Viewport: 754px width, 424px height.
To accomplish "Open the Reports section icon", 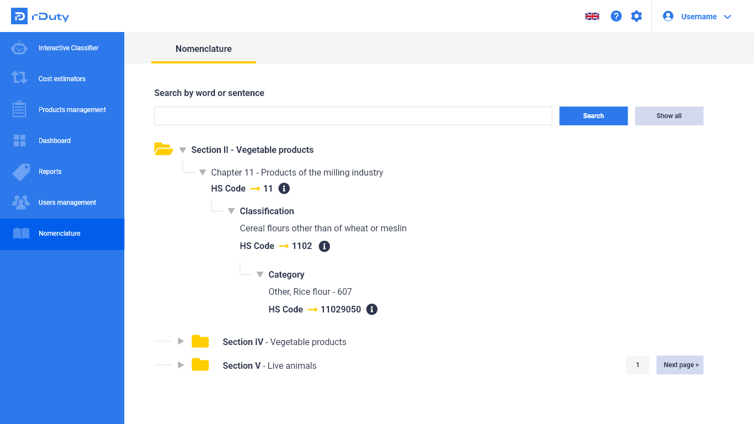I will 19,171.
